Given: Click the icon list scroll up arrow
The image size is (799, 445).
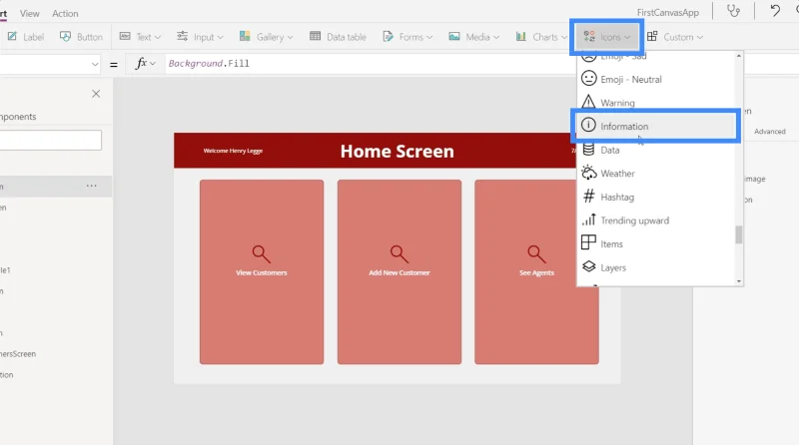Looking at the screenshot, I should [739, 56].
